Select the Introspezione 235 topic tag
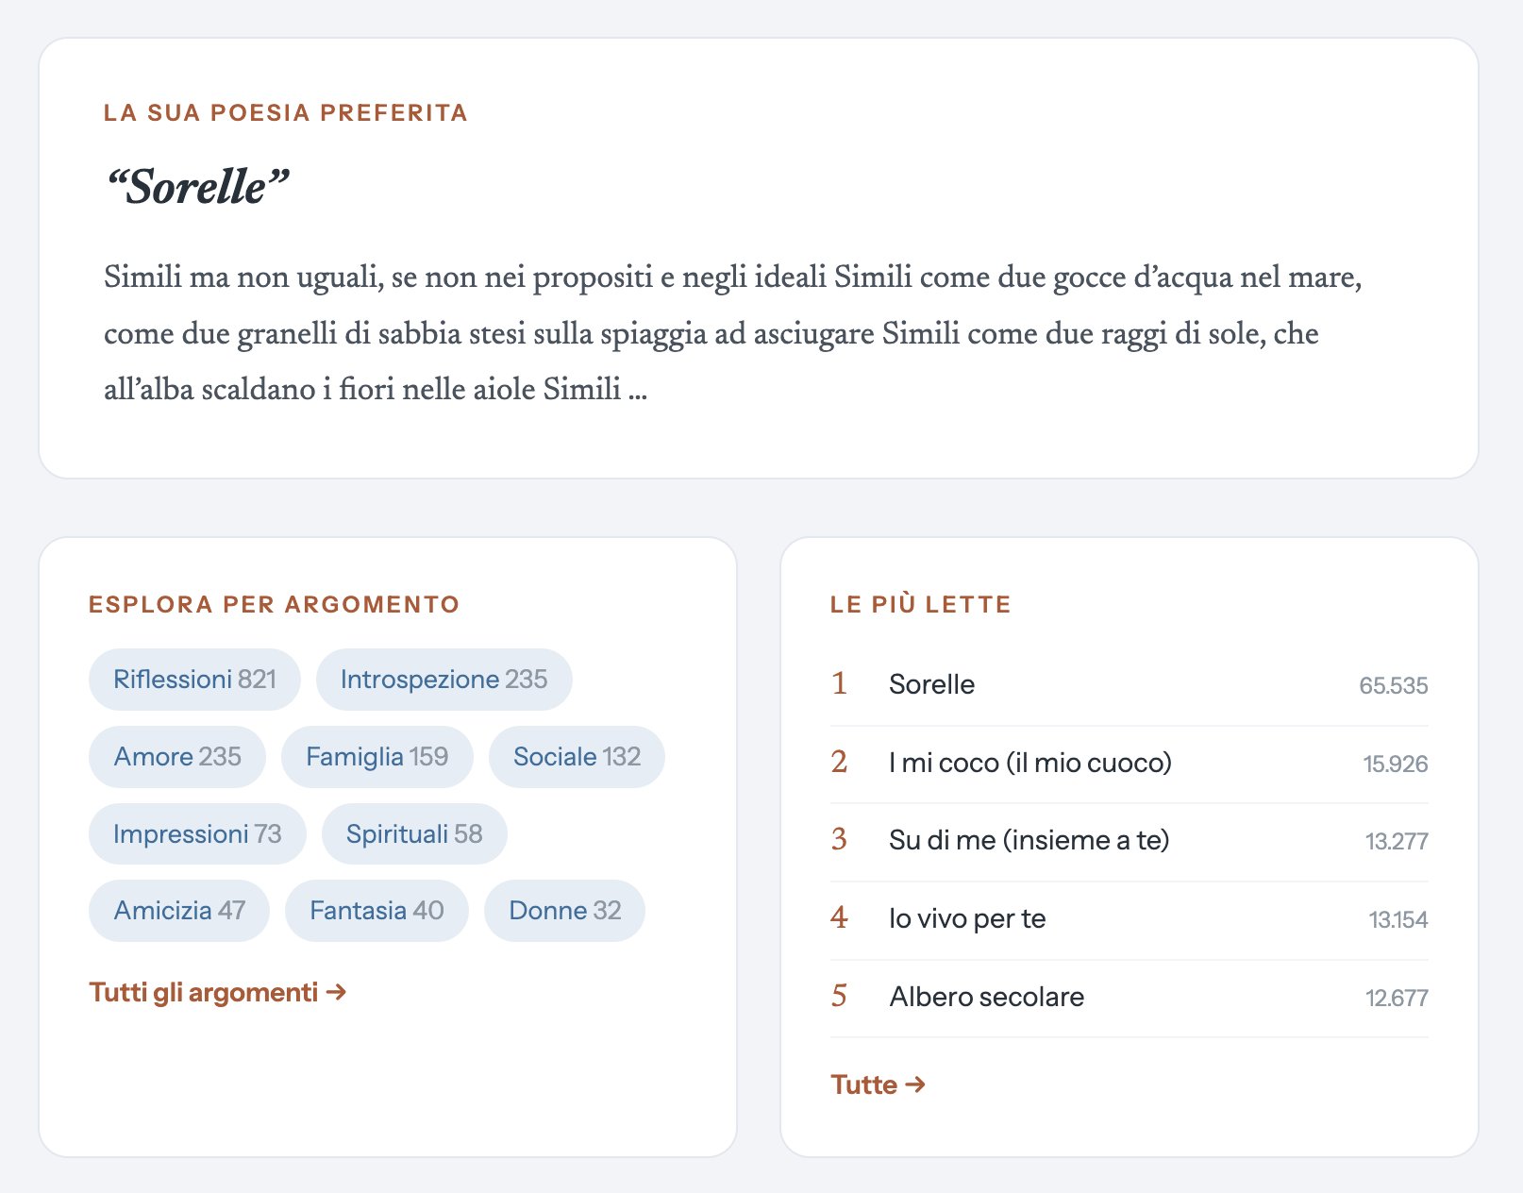The width and height of the screenshot is (1523, 1193). click(444, 680)
